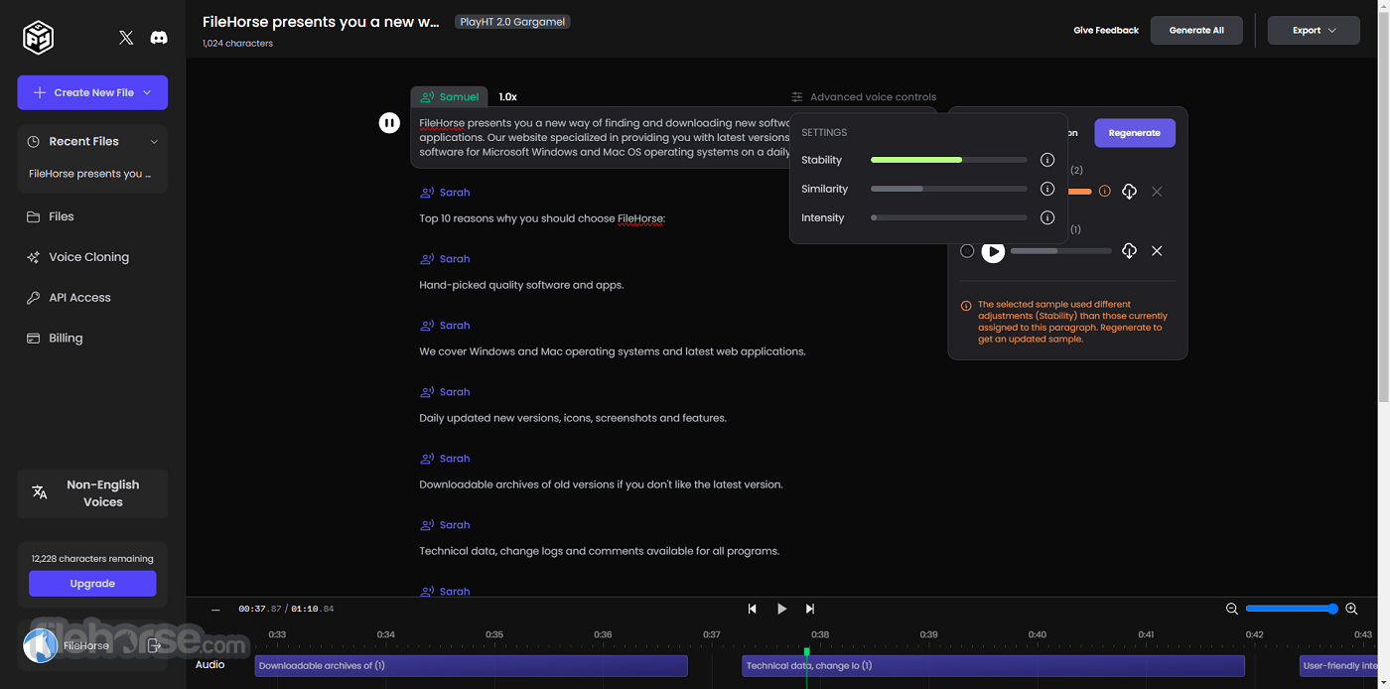Click the green timeline playhead
This screenshot has width=1390, height=689.
click(x=806, y=652)
